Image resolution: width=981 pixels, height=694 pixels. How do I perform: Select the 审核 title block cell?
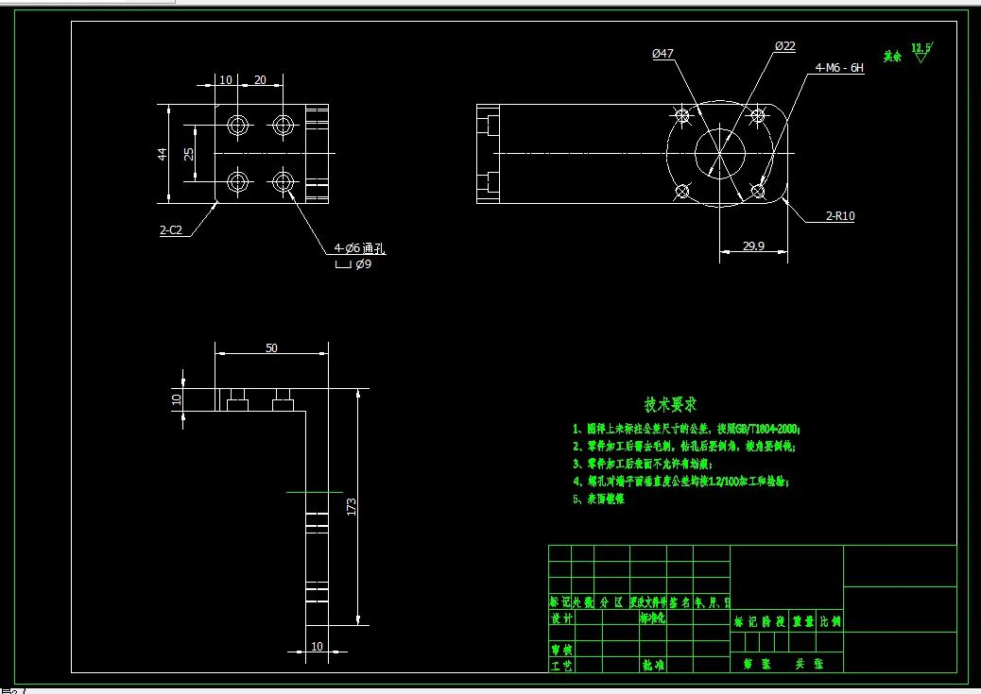coord(561,650)
